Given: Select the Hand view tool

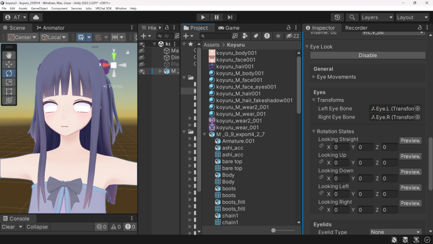Looking at the screenshot, I should tap(9, 55).
